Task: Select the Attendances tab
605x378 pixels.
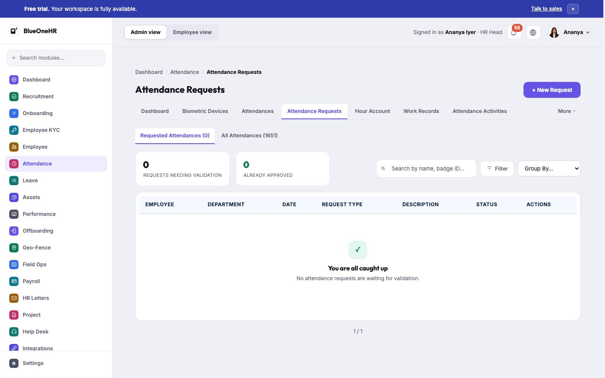Action: tap(258, 111)
